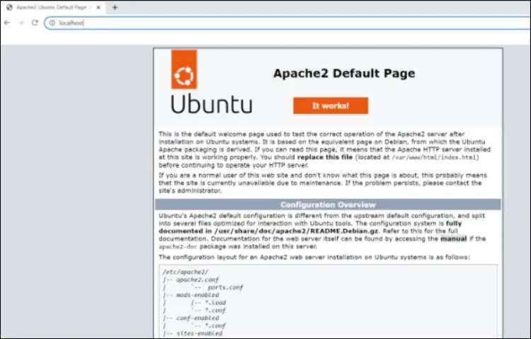531x339 pixels.
Task: Click the '*.load' tree entry
Action: tap(215, 303)
